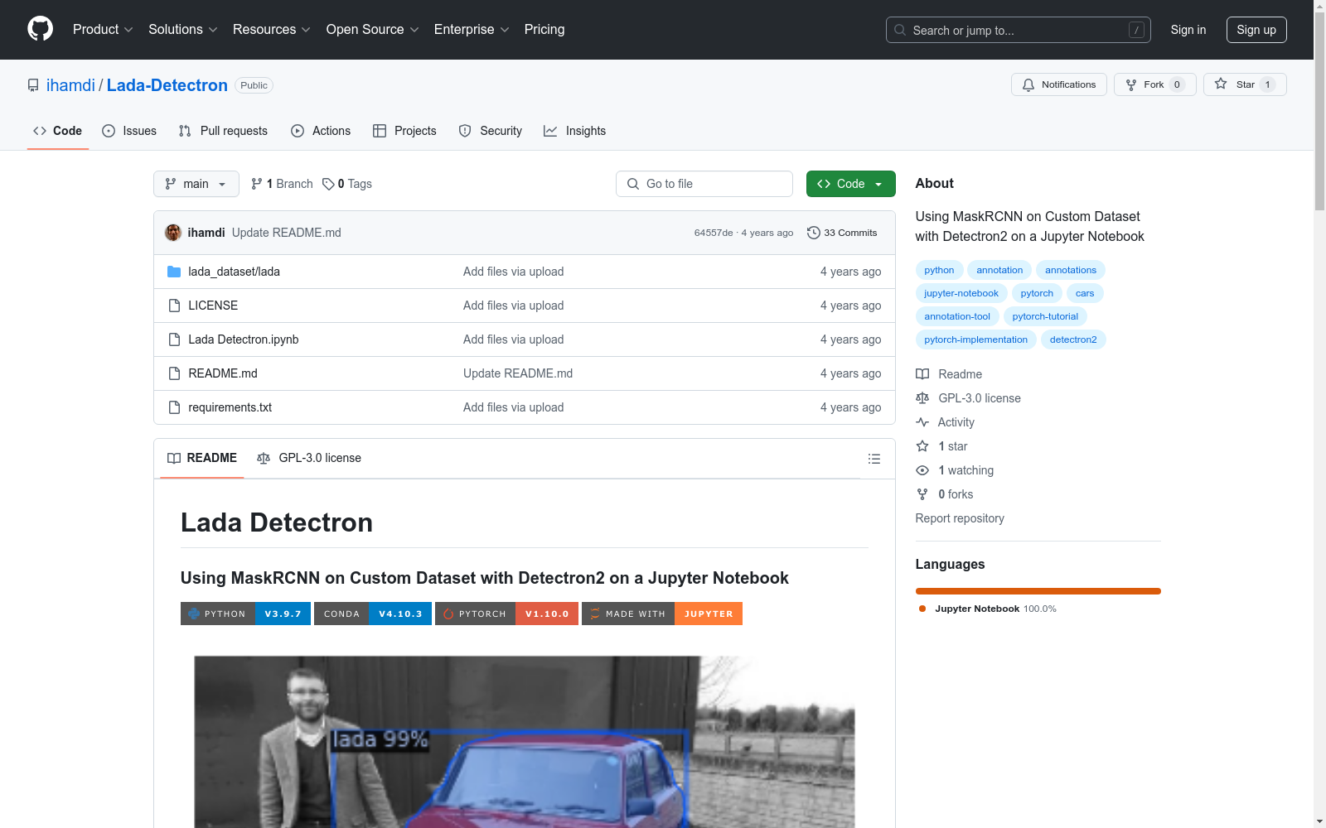1326x828 pixels.
Task: Open the main branch selector dropdown
Action: [x=196, y=184]
